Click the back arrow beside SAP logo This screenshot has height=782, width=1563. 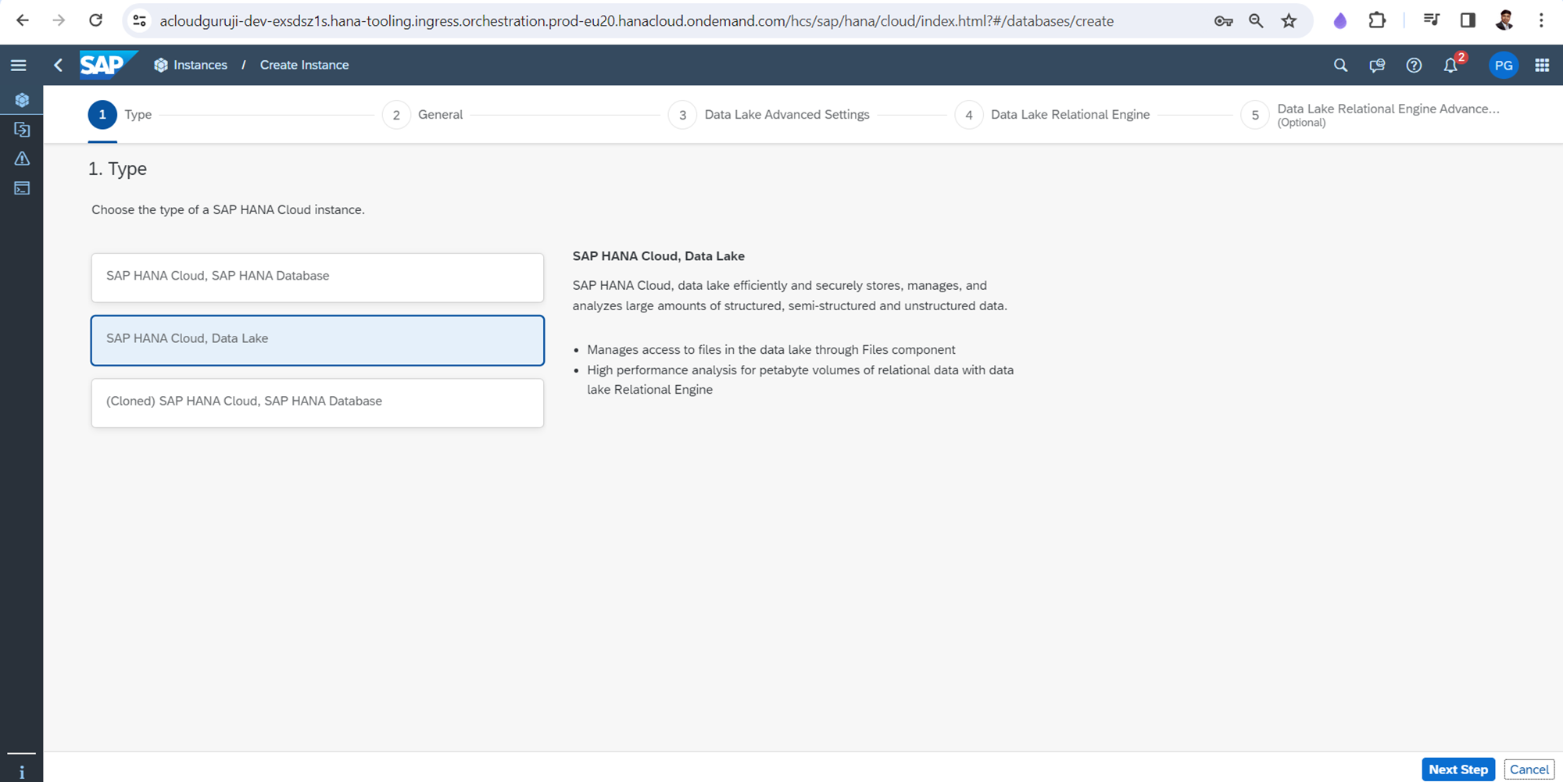(59, 66)
